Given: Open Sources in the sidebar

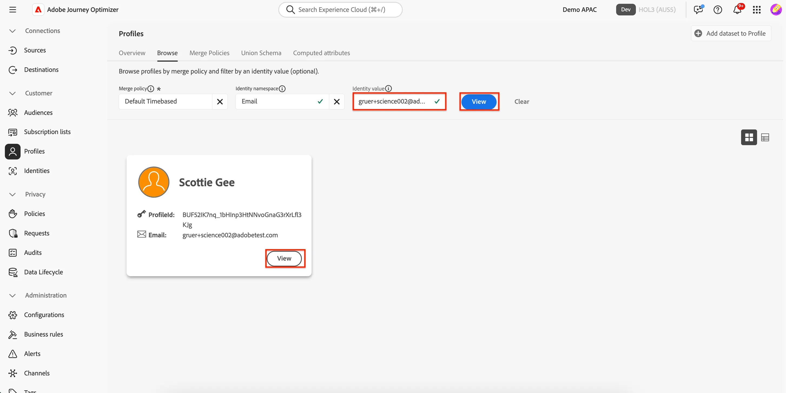Looking at the screenshot, I should 35,50.
